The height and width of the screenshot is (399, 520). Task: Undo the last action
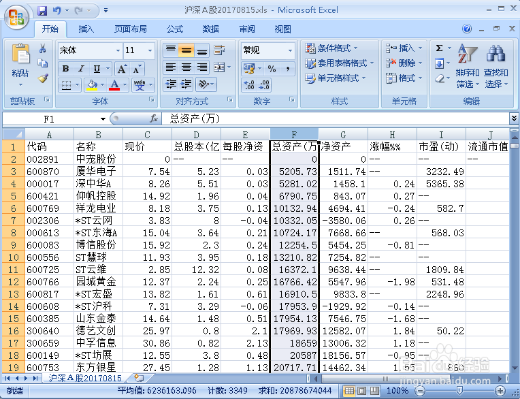(57, 11)
